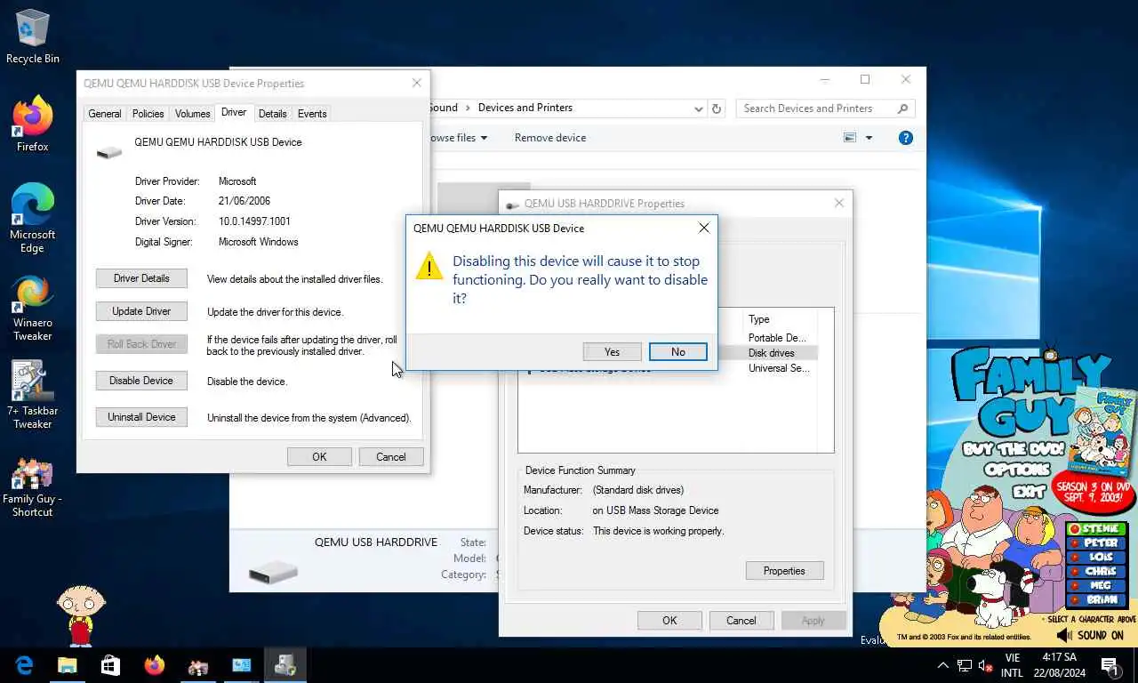Refresh the Devices and Printers window
The width and height of the screenshot is (1138, 683).
pos(717,108)
